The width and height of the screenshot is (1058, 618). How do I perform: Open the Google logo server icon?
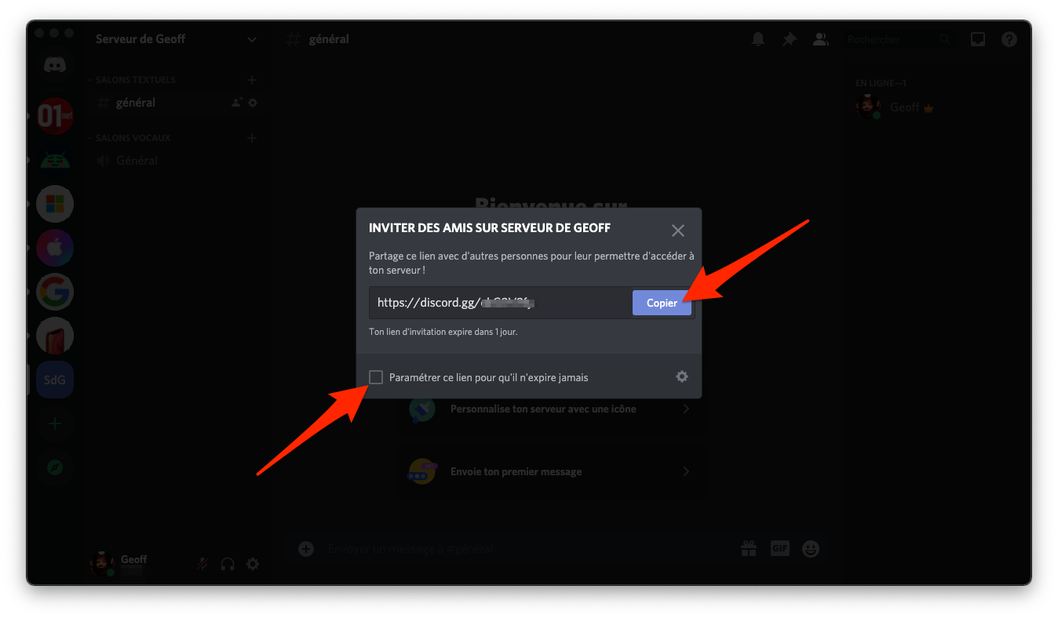click(55, 292)
